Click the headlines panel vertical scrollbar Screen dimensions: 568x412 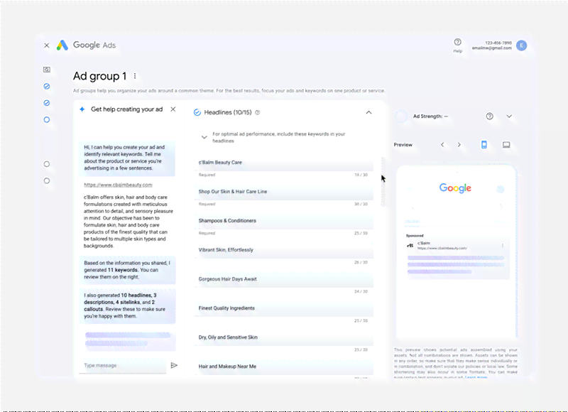(x=383, y=182)
